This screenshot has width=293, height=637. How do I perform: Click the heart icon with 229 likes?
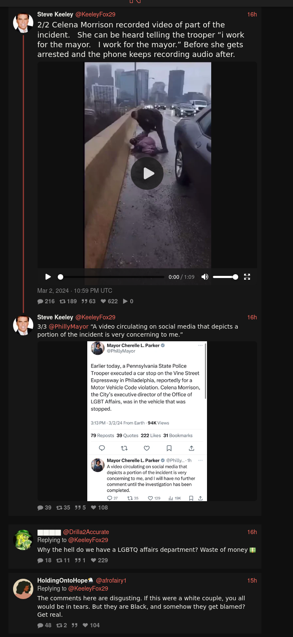[x=94, y=560]
